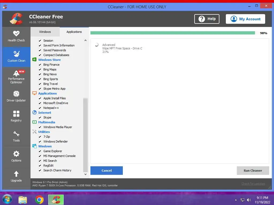Viewport: 274px width, 205px height.
Task: Click the Internet category heading
Action: [45, 113]
